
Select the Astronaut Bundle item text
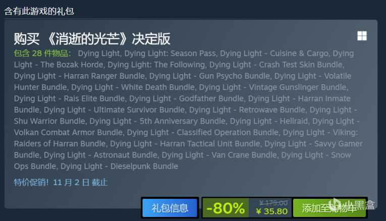(126, 155)
